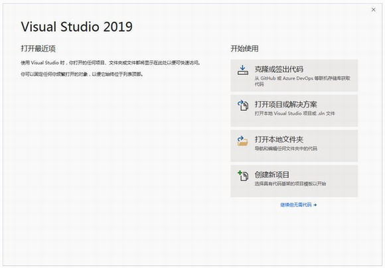Click the 开始使用 heading
The height and width of the screenshot is (268, 385).
coord(244,48)
